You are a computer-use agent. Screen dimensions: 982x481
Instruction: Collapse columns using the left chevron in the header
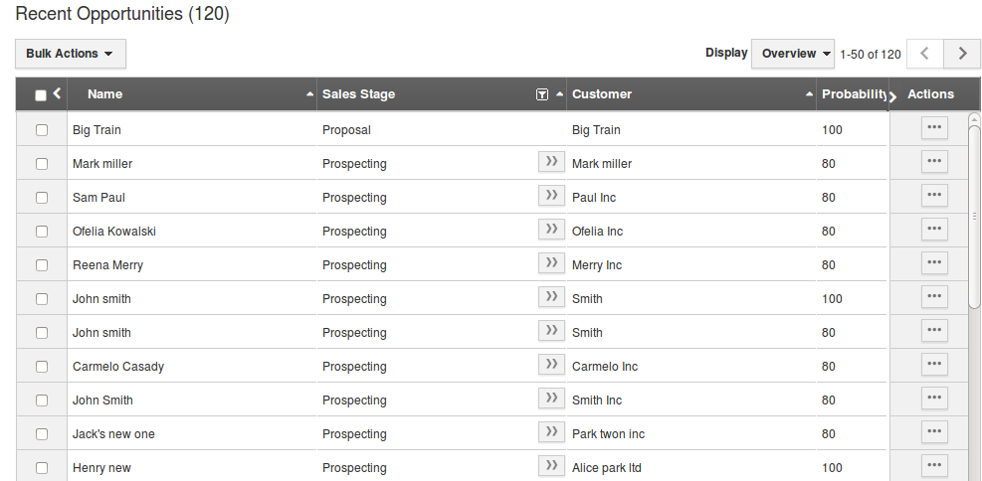57,93
